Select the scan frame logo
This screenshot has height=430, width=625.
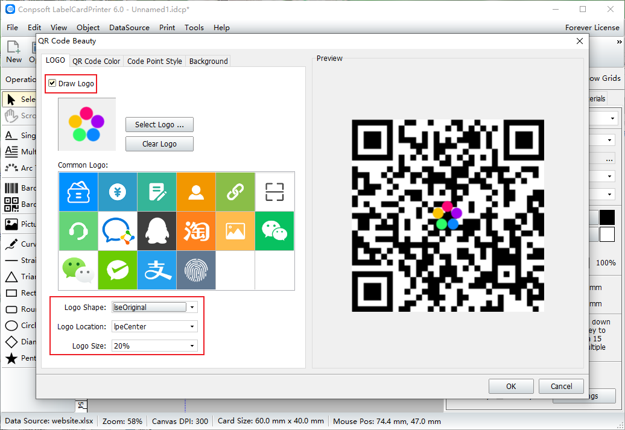point(274,192)
